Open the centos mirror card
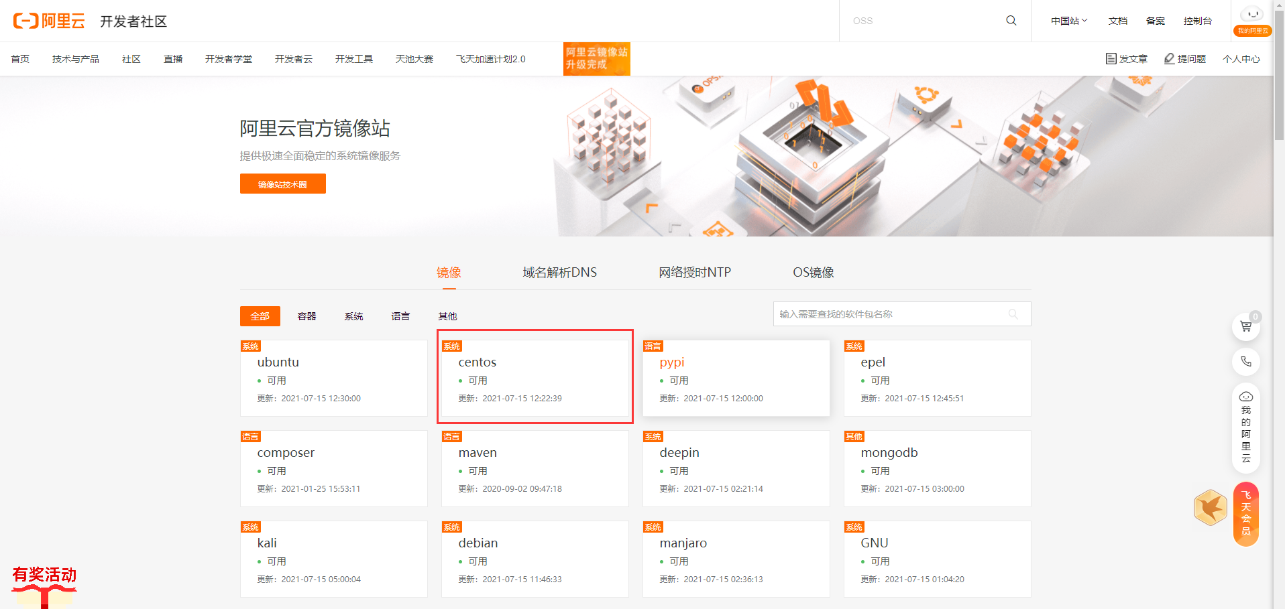 click(x=535, y=378)
